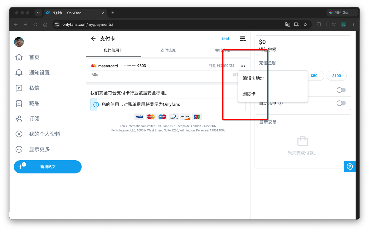
Task: Open the browser extensions puzzle icon
Action: [319, 24]
